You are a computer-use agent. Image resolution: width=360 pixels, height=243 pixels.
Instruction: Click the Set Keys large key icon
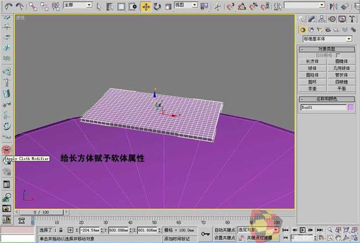(205, 234)
